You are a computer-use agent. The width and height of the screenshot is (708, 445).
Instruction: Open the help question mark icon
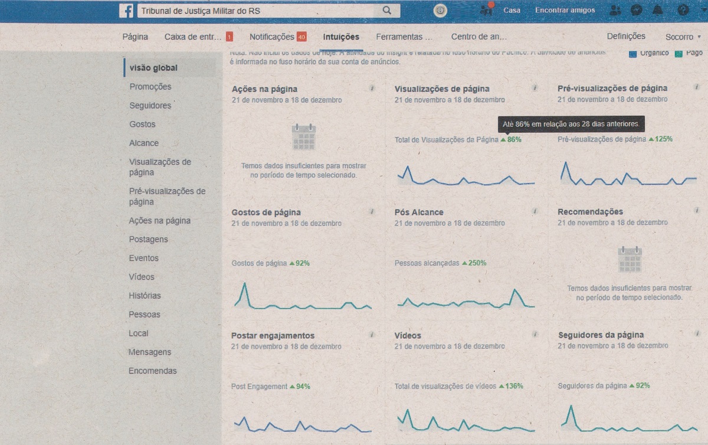683,11
